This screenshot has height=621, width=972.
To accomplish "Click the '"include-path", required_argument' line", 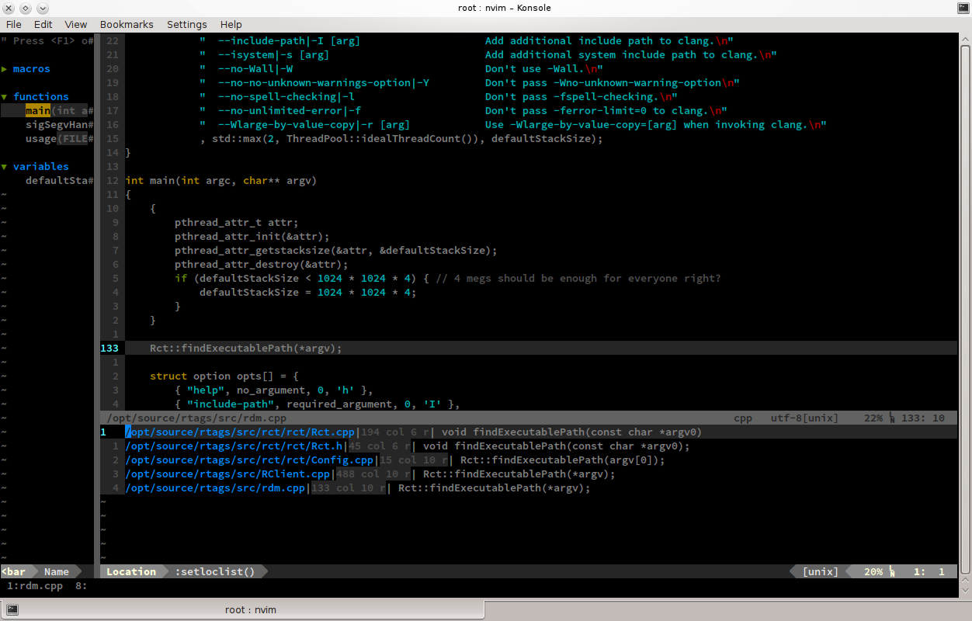I will 318,404.
